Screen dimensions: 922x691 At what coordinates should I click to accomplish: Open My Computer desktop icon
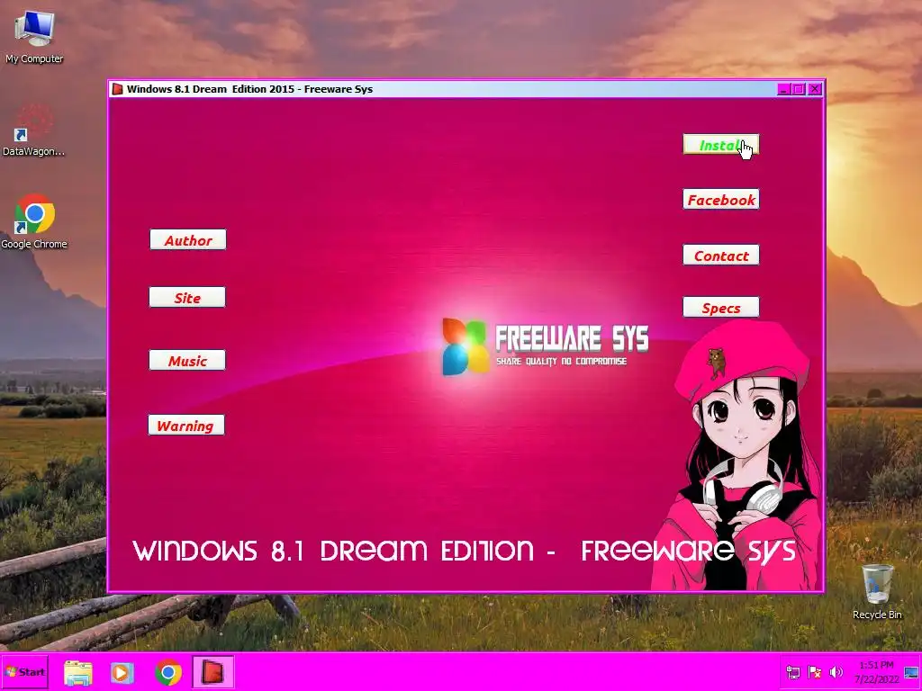34,36
